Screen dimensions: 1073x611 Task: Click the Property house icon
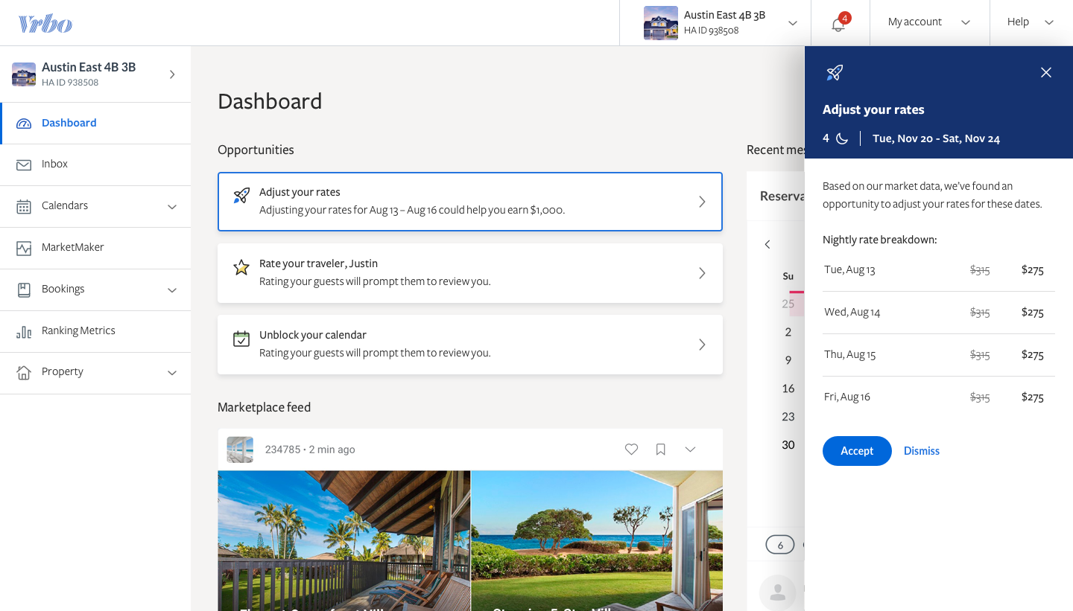coord(24,372)
